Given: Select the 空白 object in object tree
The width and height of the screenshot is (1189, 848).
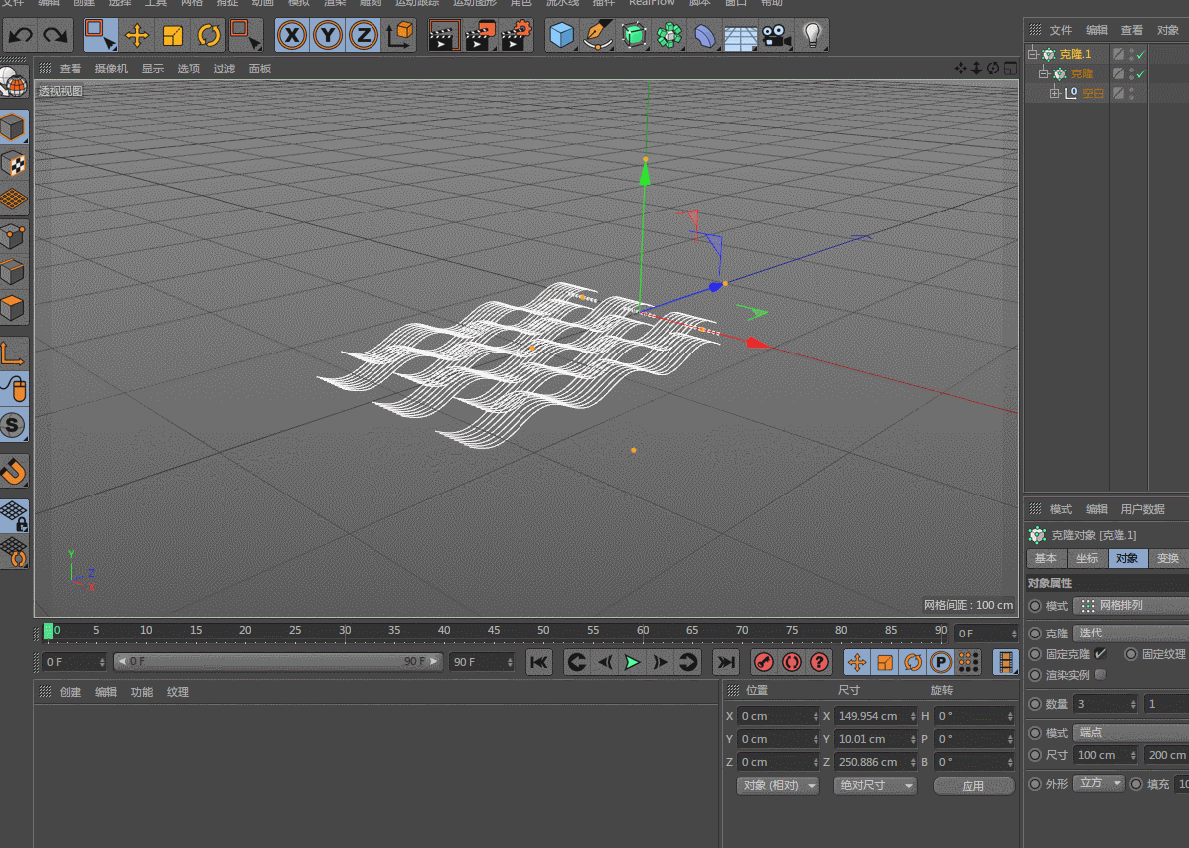Looking at the screenshot, I should pyautogui.click(x=1092, y=93).
